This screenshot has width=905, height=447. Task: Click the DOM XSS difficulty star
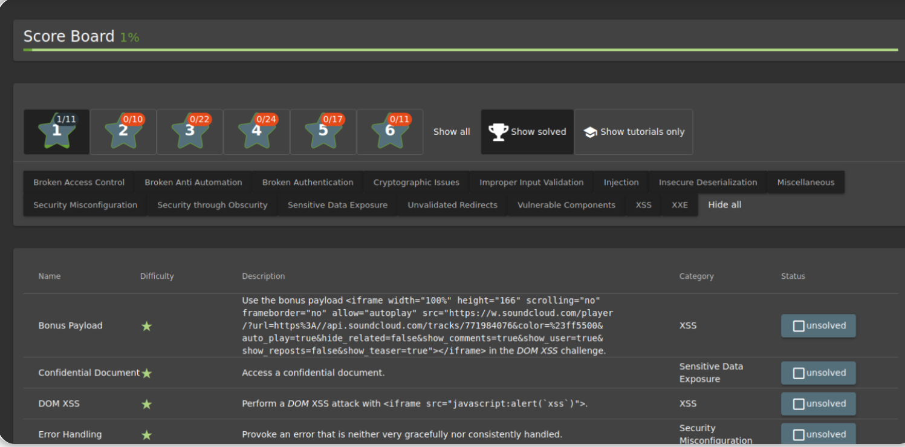[146, 404]
